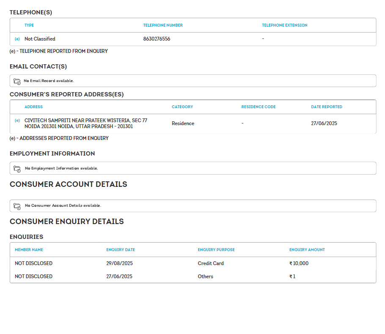Select the CIVITECH SAMPRITI address text

[x=86, y=123]
